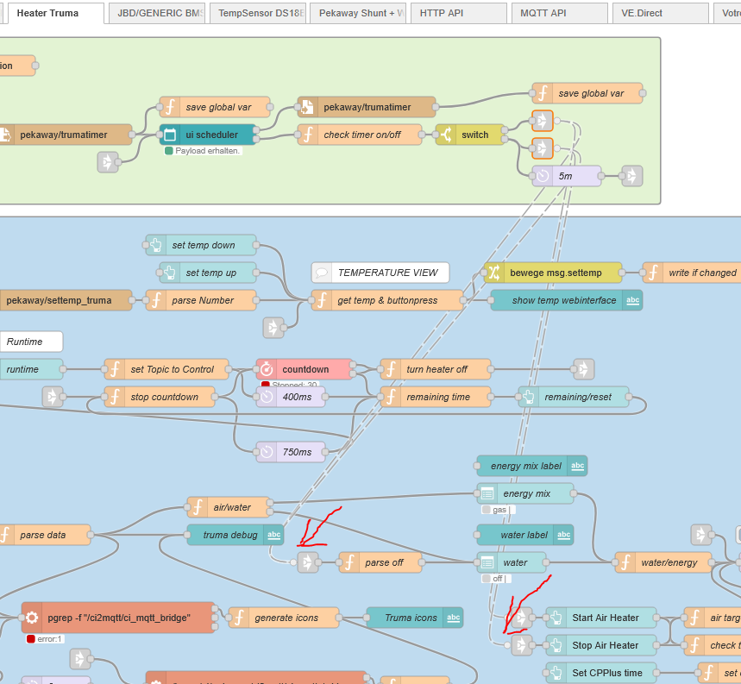741x684 pixels.
Task: Select the link-in node before parse off
Action: (308, 562)
